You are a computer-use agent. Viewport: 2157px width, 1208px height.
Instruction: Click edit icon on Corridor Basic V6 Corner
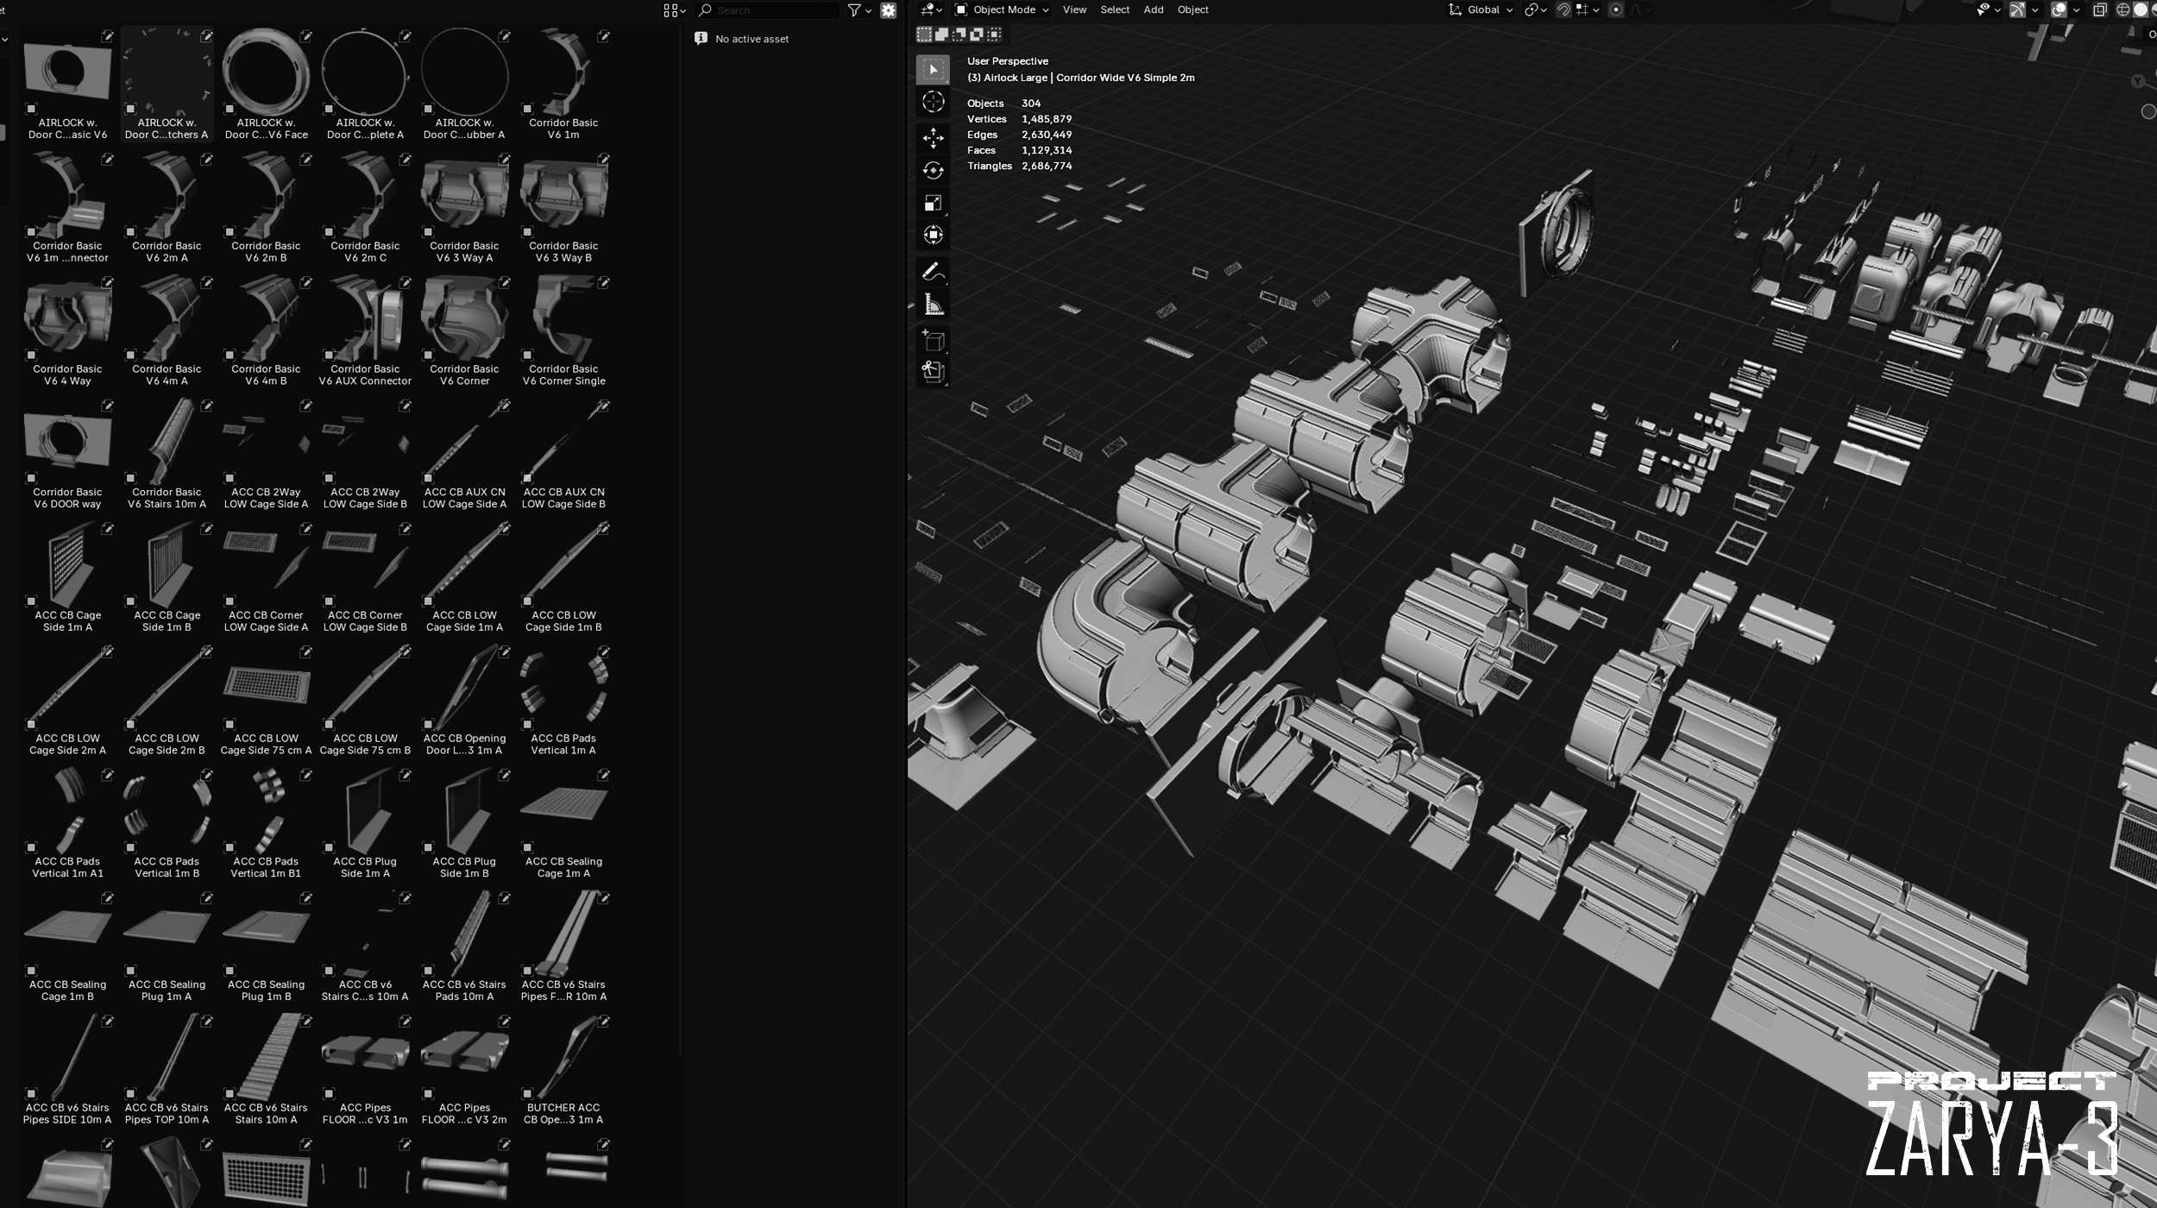tap(505, 282)
